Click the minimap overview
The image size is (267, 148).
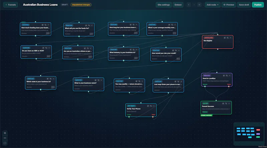pyautogui.click(x=249, y=134)
